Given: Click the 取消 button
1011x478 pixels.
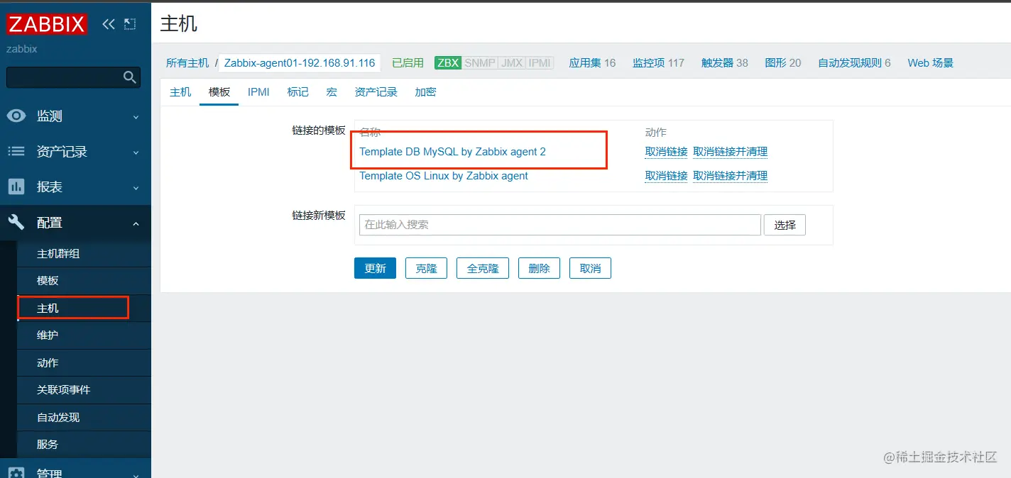Looking at the screenshot, I should click(x=591, y=268).
